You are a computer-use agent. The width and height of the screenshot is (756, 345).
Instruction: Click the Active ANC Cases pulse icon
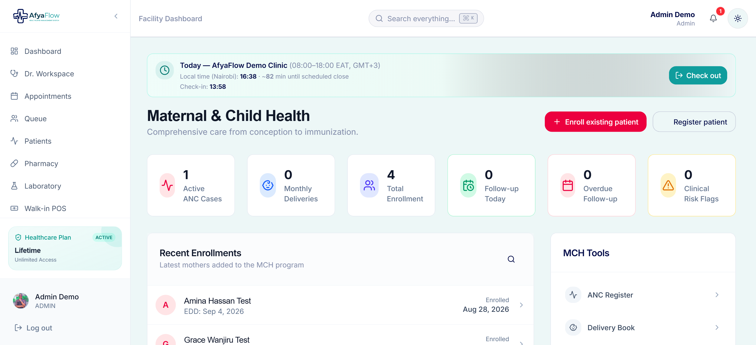pyautogui.click(x=167, y=185)
